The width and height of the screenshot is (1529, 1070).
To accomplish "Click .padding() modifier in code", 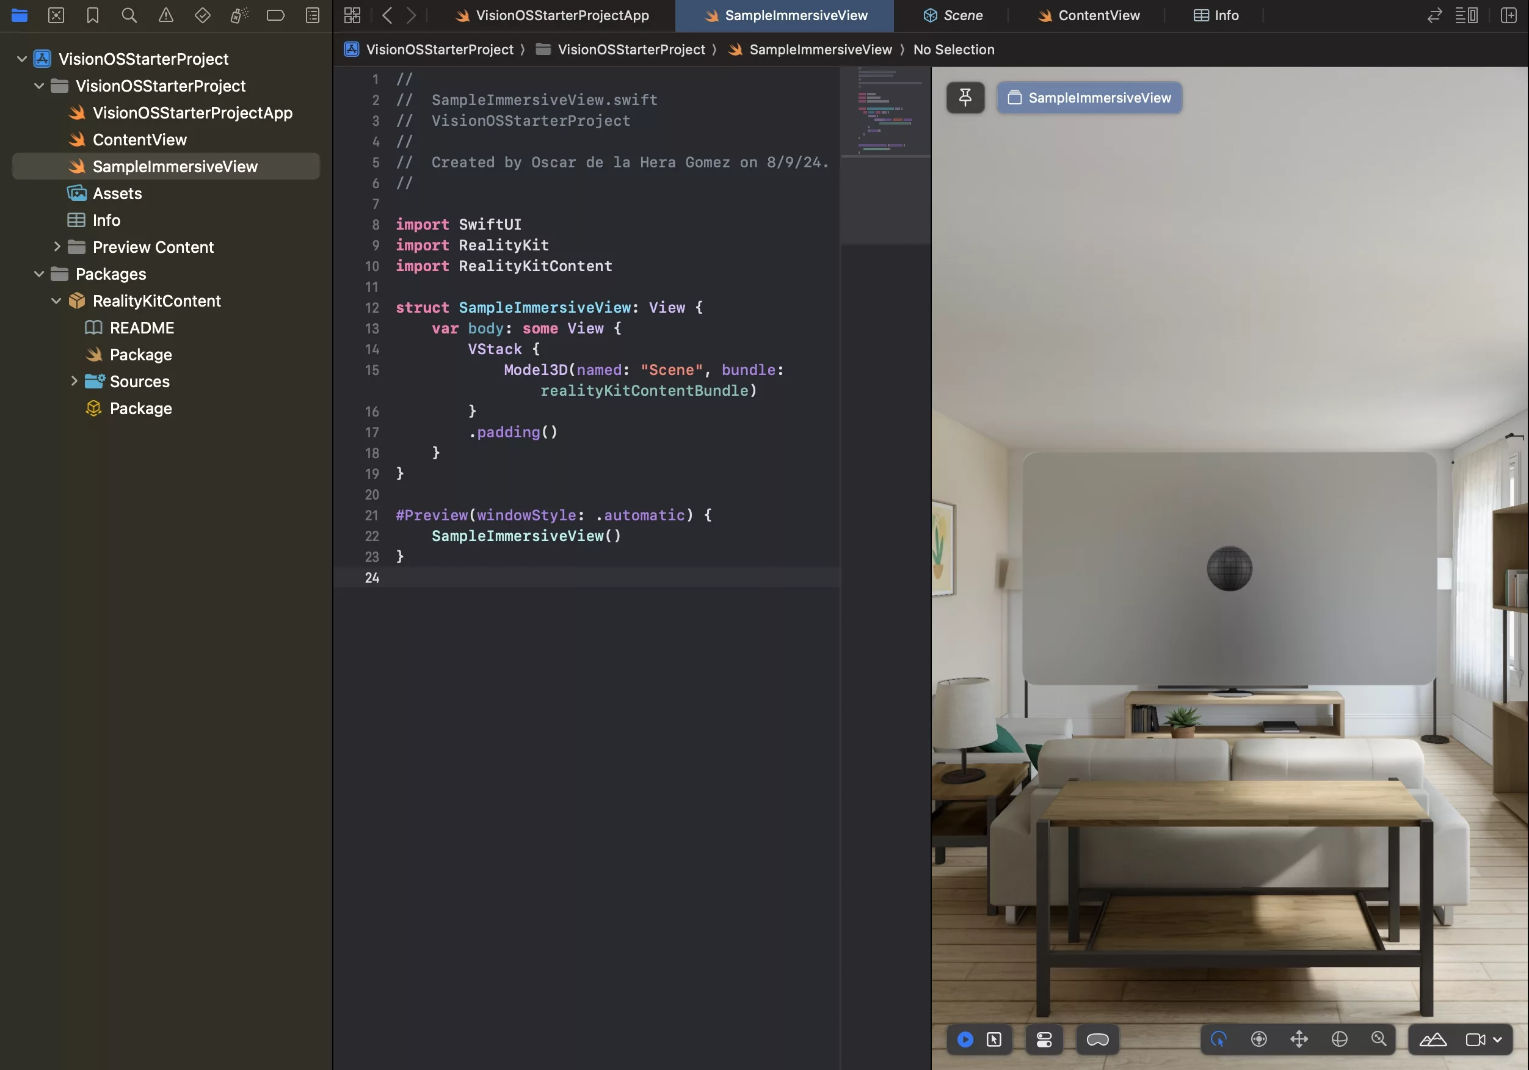I will pyautogui.click(x=513, y=432).
